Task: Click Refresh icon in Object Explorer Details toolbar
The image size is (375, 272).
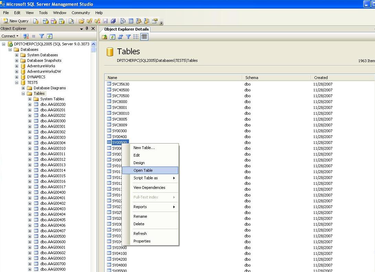Action: point(112,37)
